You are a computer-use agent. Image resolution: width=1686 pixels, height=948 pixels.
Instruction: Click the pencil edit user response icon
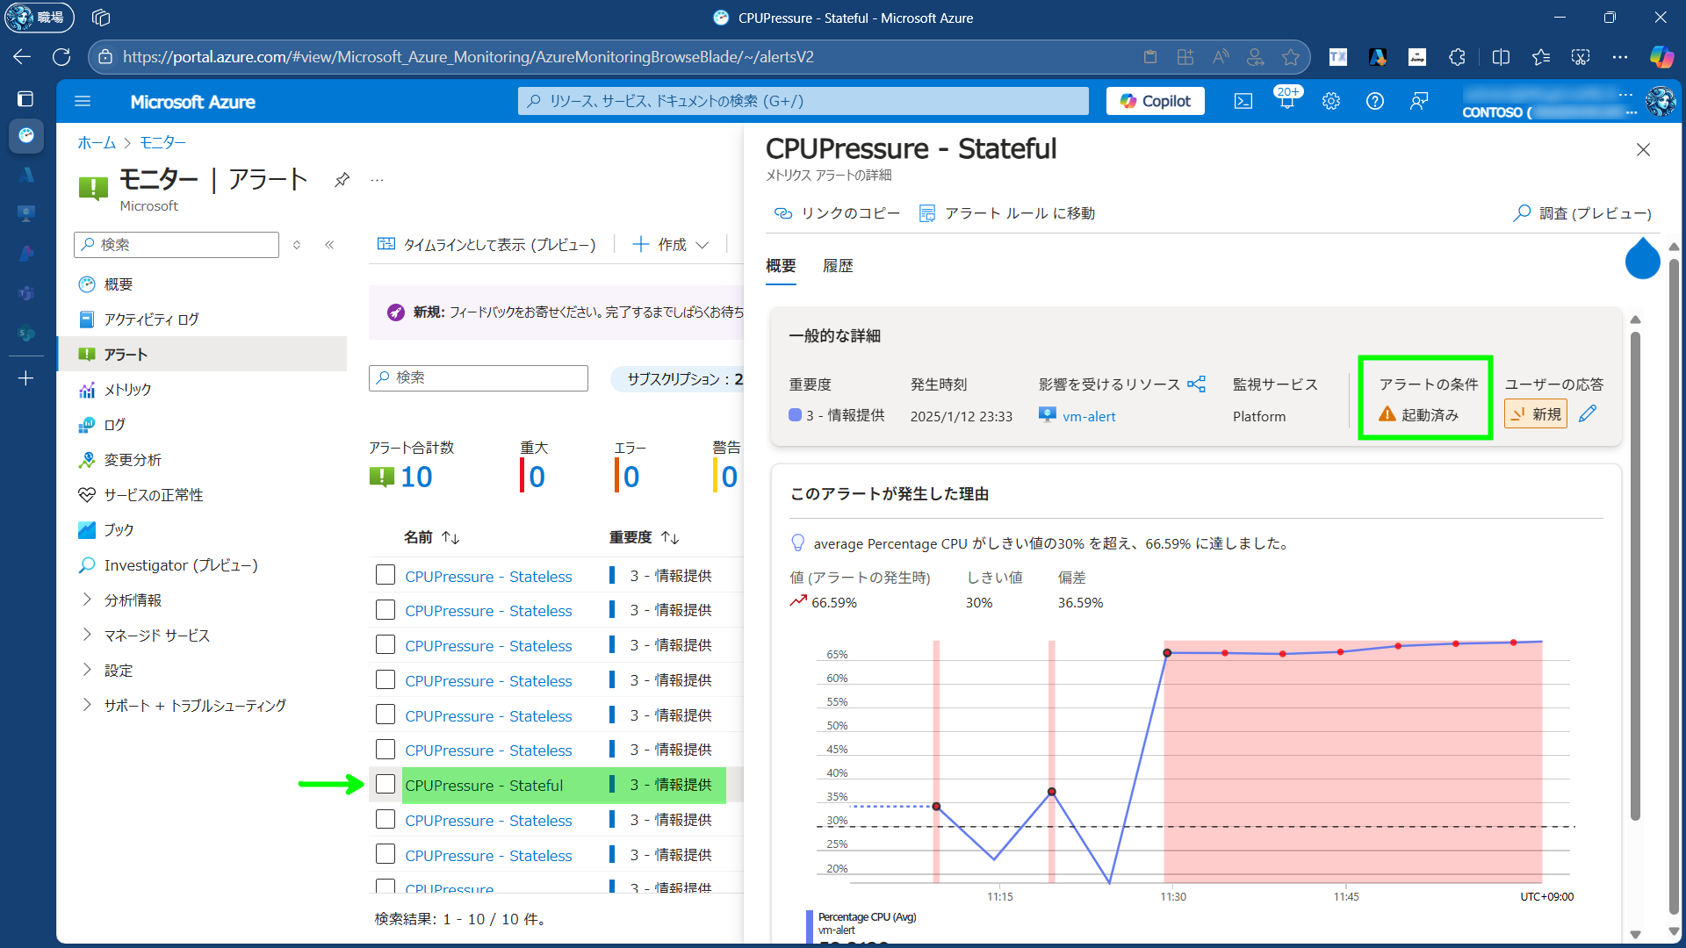point(1588,414)
